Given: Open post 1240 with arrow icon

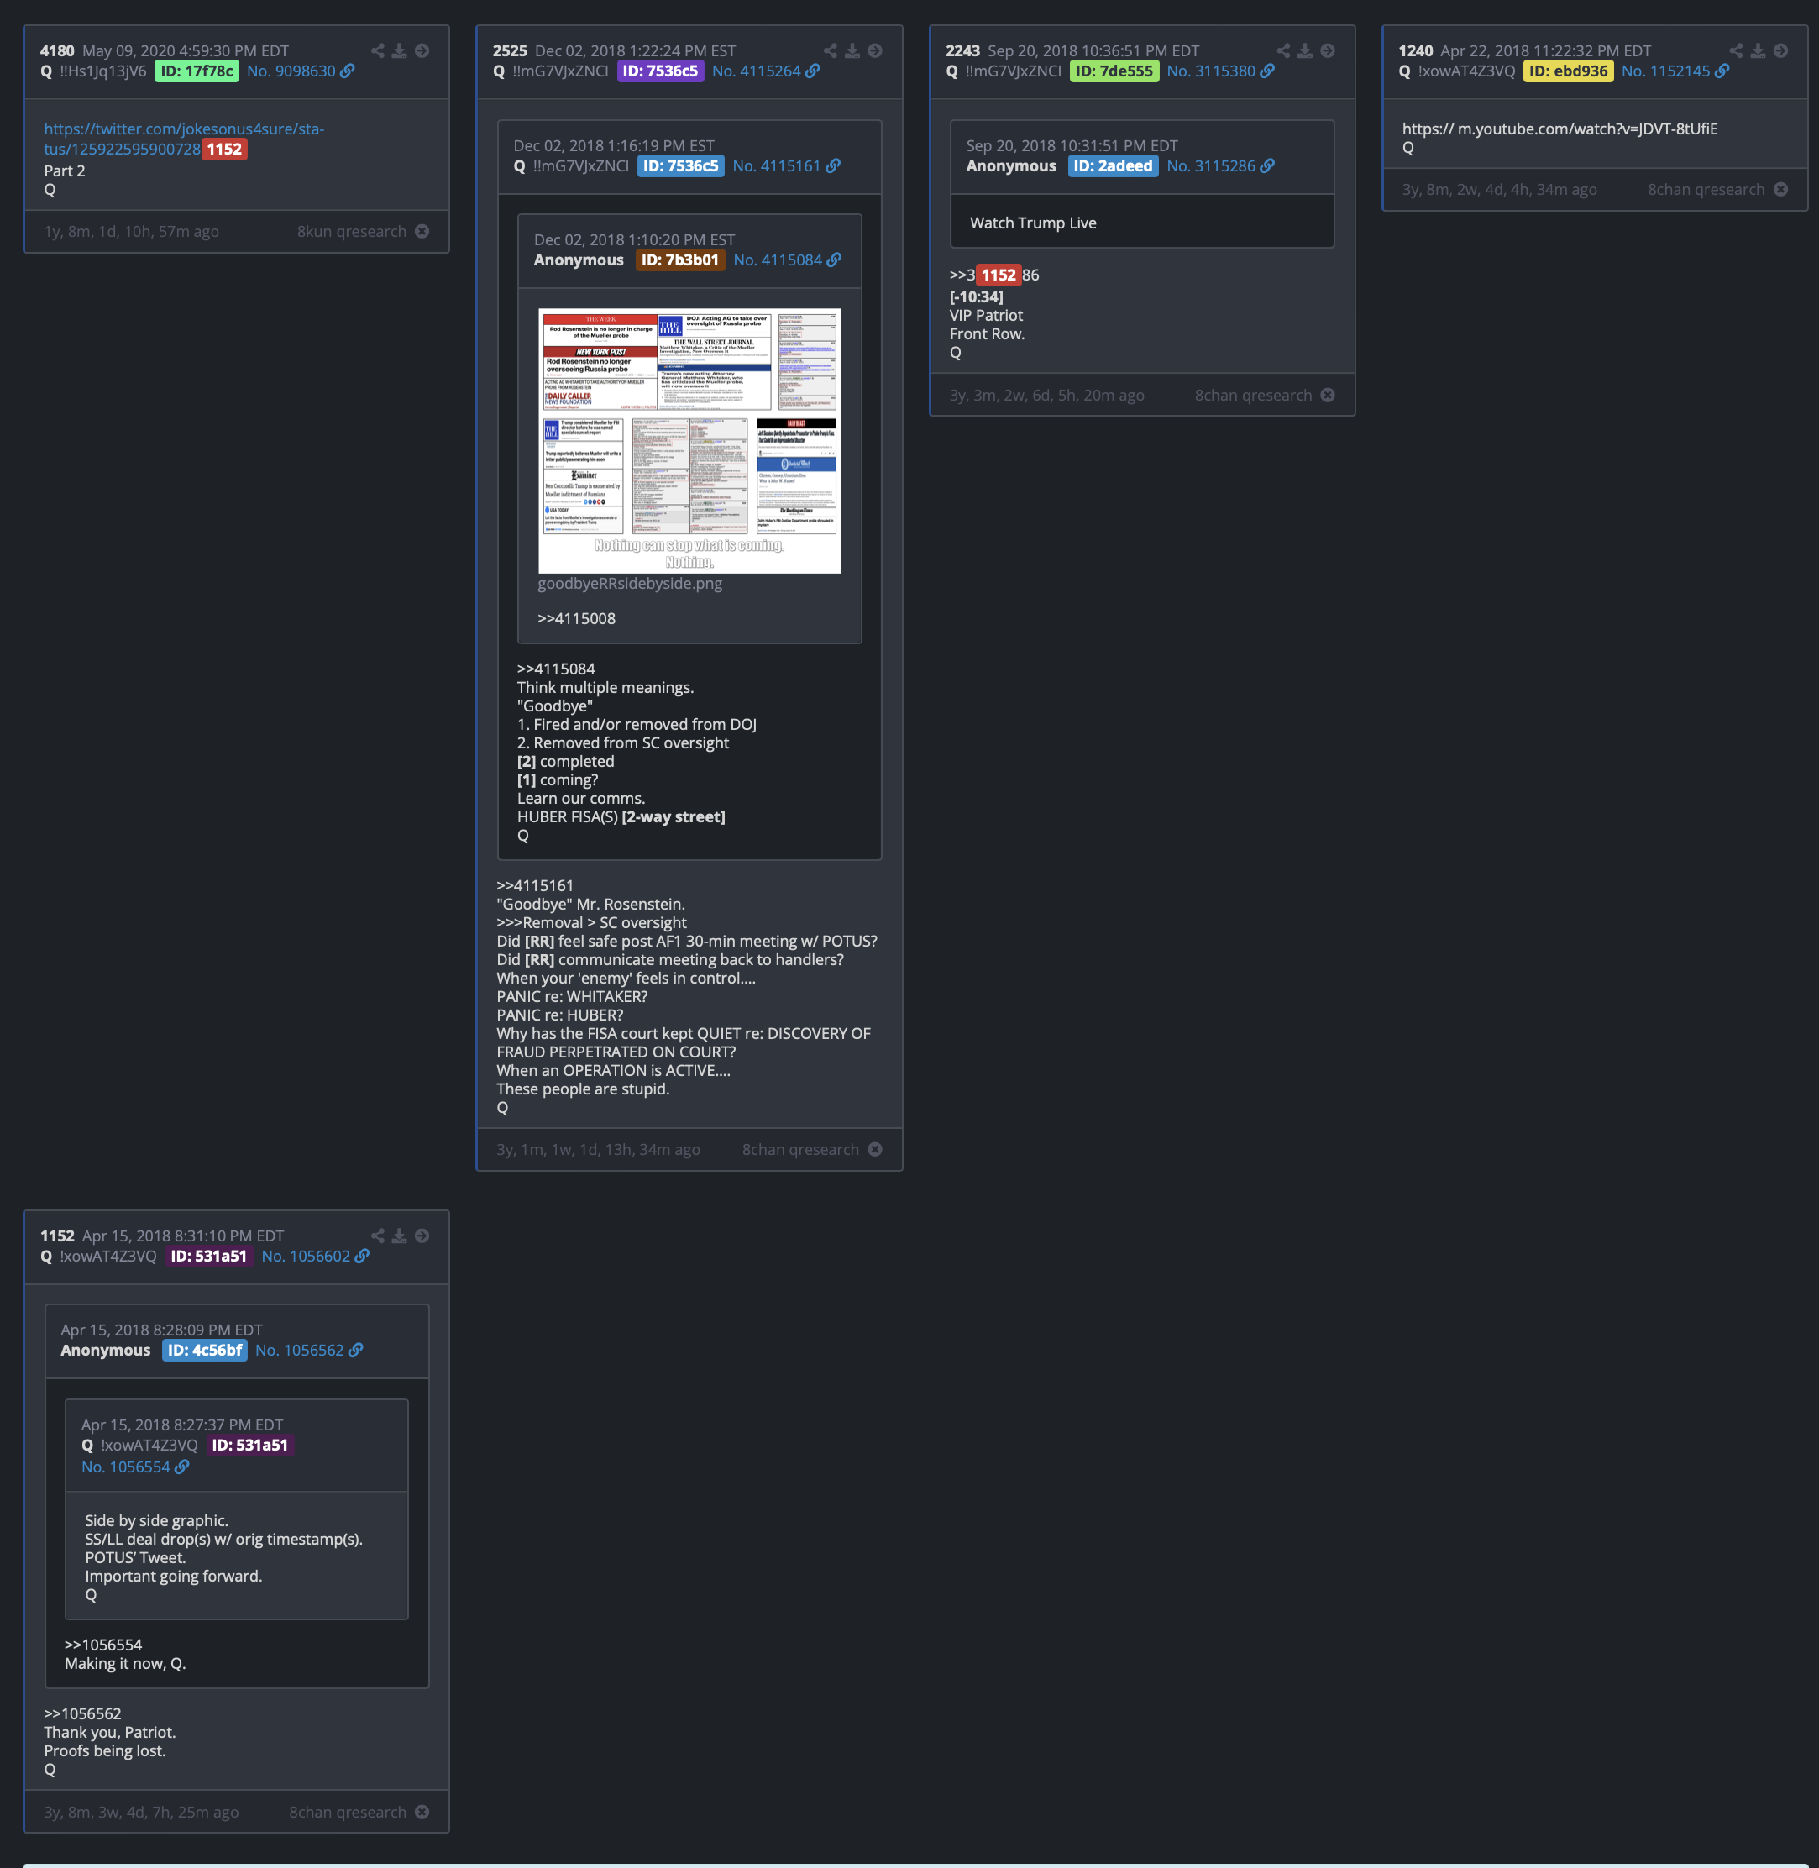Looking at the screenshot, I should (1780, 50).
